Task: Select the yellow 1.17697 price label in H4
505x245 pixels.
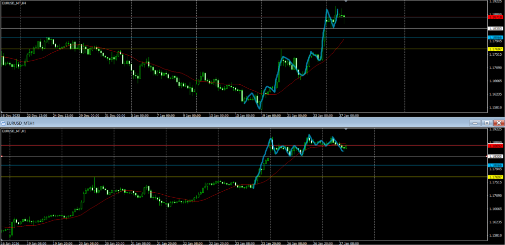Action: coord(495,49)
